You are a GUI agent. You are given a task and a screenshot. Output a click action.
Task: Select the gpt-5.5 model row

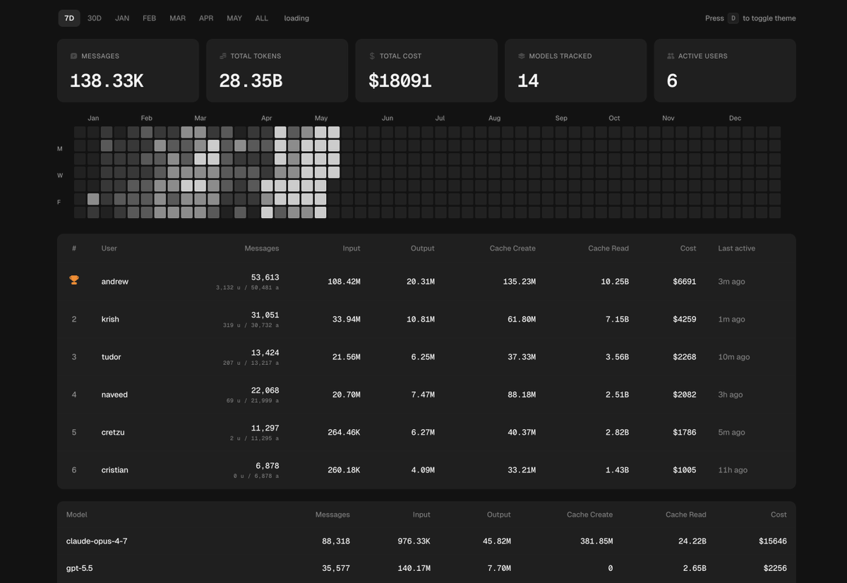click(x=426, y=568)
